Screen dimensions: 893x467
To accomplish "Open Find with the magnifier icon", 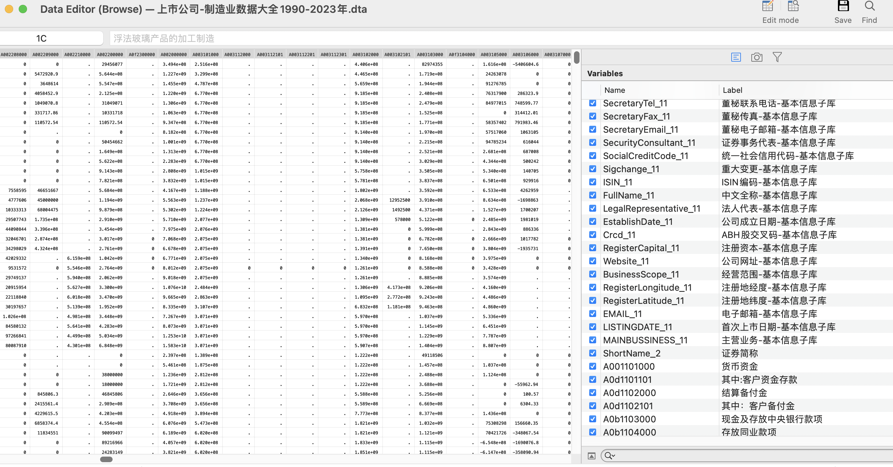I will tap(869, 6).
